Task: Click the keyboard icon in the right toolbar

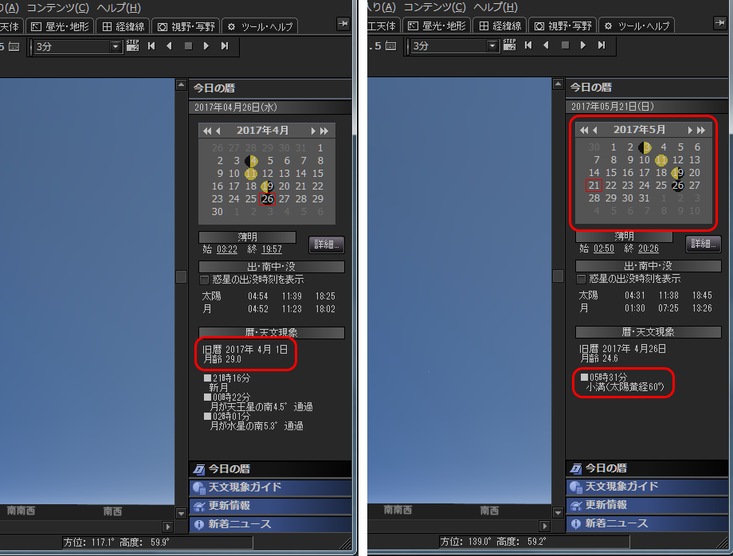Action: coord(391,45)
